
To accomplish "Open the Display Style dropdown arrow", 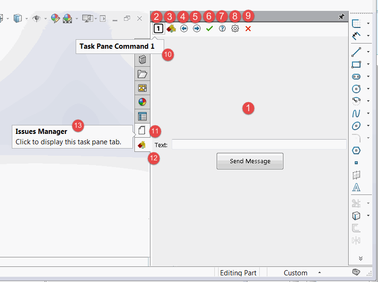I will tap(26, 18).
